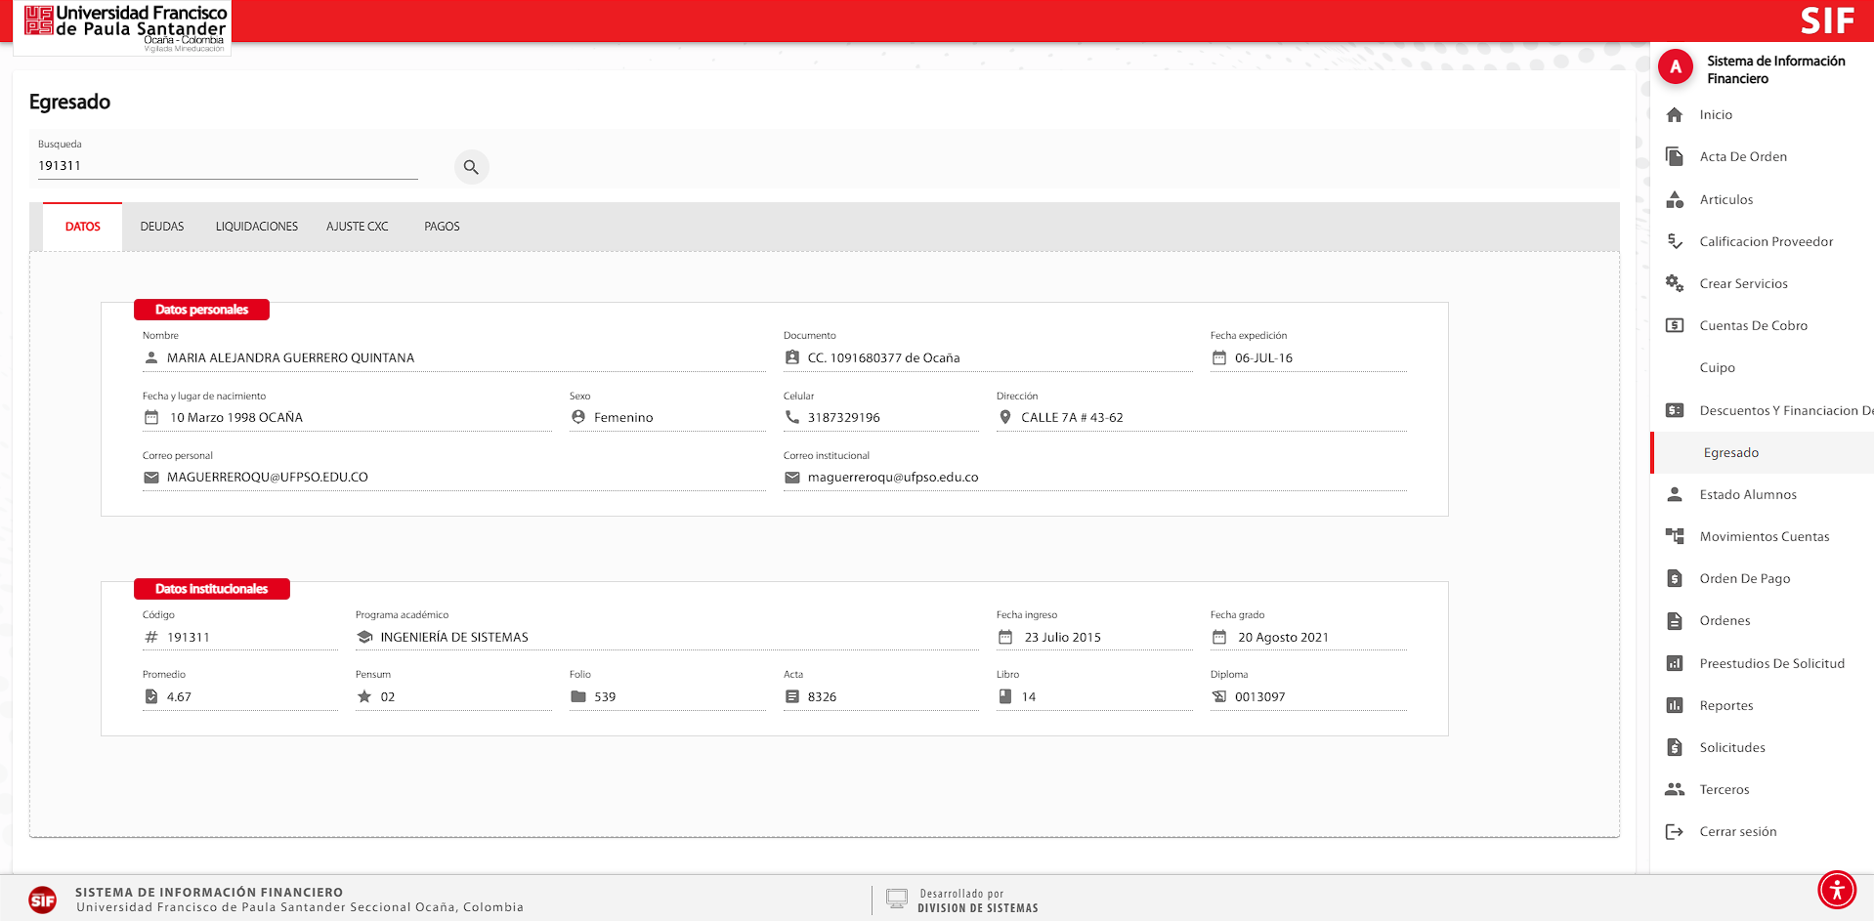Click the Datos institucionales section label
The width and height of the screenshot is (1874, 921).
(x=212, y=589)
